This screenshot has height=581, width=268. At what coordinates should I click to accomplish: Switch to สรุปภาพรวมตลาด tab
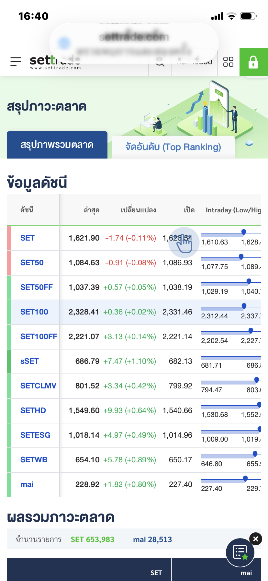pos(57,145)
